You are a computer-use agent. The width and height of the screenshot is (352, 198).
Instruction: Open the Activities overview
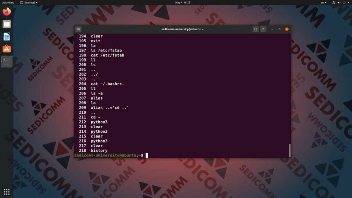click(x=8, y=2)
